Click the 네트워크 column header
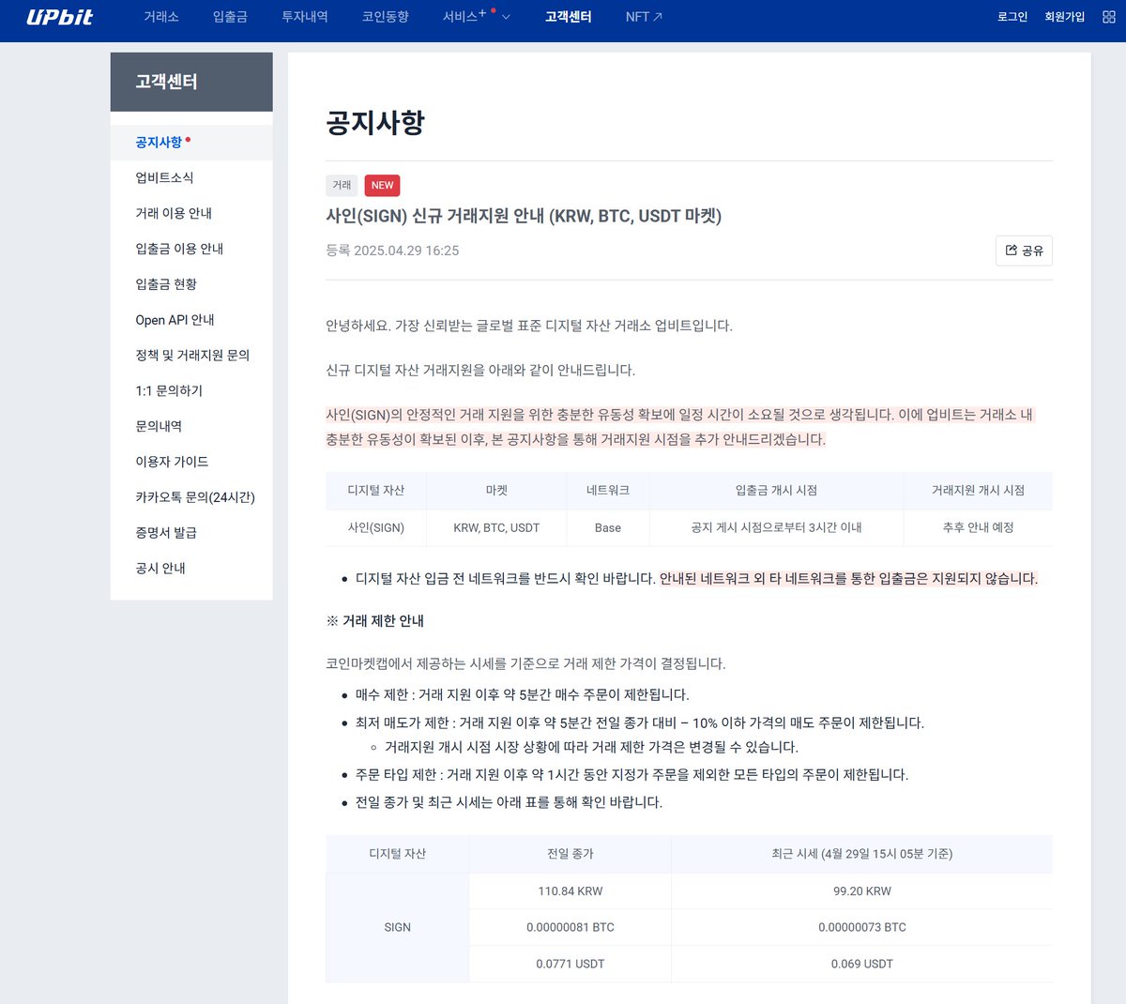This screenshot has height=1004, width=1126. click(x=608, y=491)
